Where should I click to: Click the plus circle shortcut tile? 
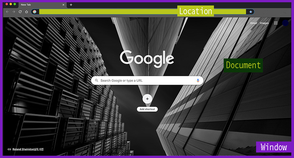click(x=147, y=99)
